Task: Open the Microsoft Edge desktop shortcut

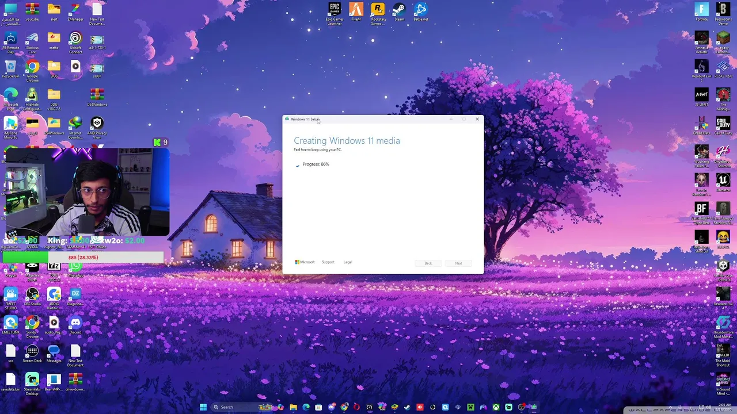Action: point(10,99)
